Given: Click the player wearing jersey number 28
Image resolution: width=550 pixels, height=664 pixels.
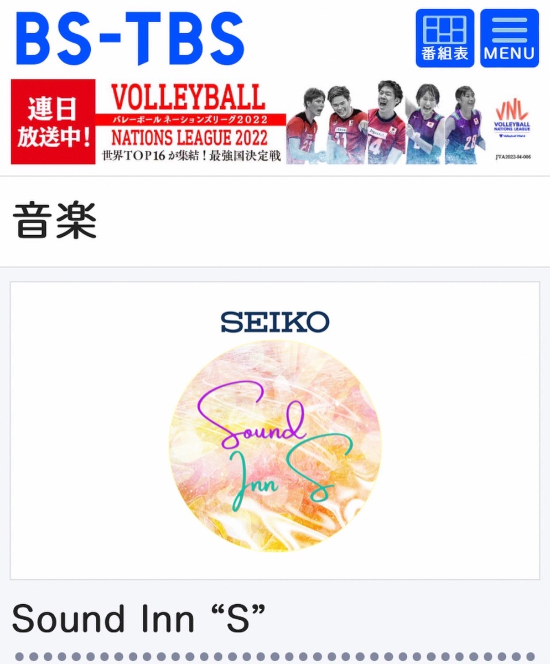Looking at the screenshot, I should (464, 124).
